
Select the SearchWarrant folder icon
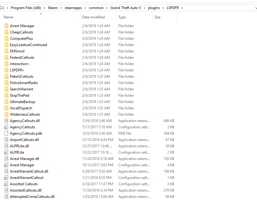pos(6,89)
